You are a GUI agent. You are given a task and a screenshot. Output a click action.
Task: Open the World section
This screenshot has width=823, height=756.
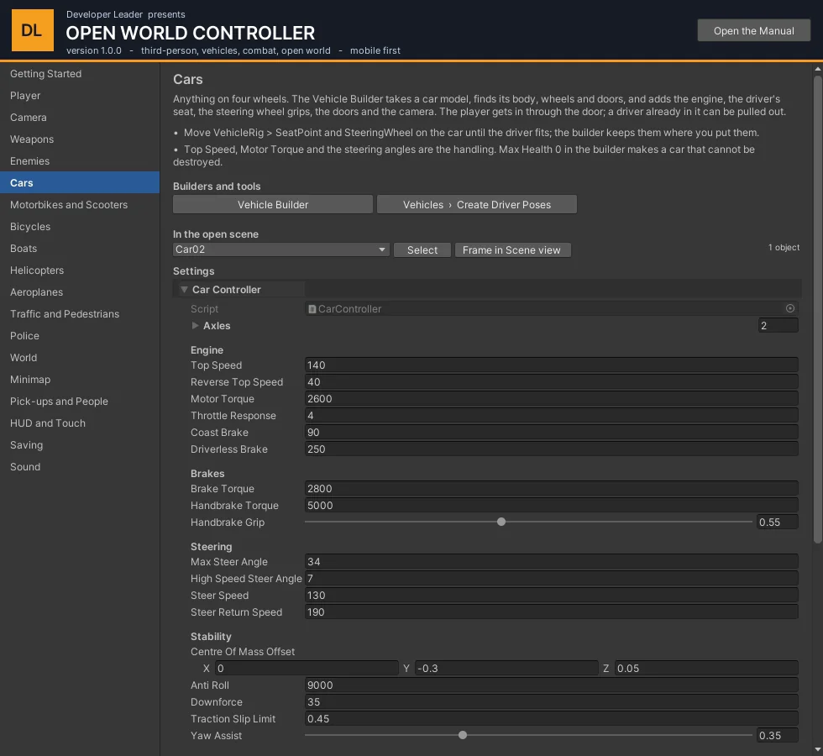[x=80, y=358]
